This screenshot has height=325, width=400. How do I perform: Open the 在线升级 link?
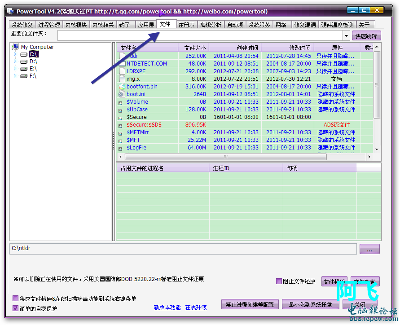click(x=196, y=307)
